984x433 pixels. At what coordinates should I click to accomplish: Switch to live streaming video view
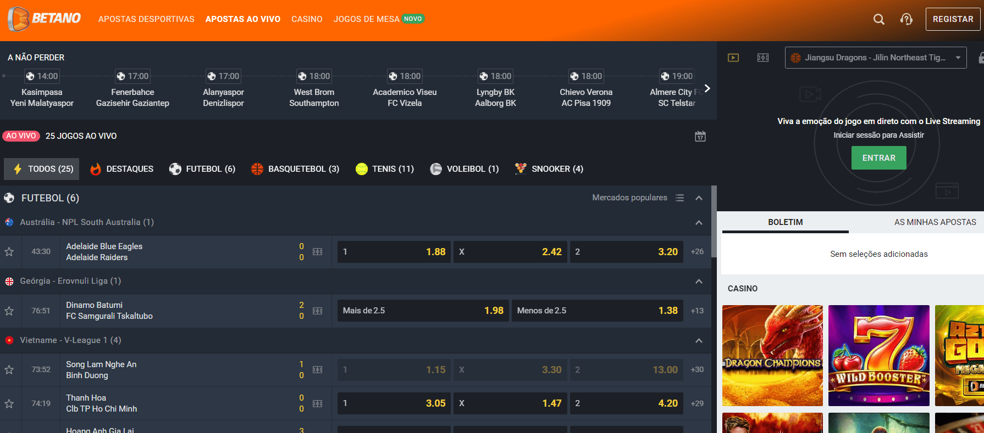coord(733,58)
